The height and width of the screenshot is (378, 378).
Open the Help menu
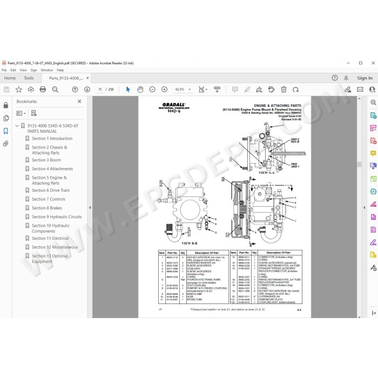60,70
